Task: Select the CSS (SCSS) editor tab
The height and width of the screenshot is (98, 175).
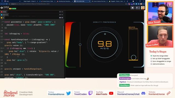Action: point(4,15)
